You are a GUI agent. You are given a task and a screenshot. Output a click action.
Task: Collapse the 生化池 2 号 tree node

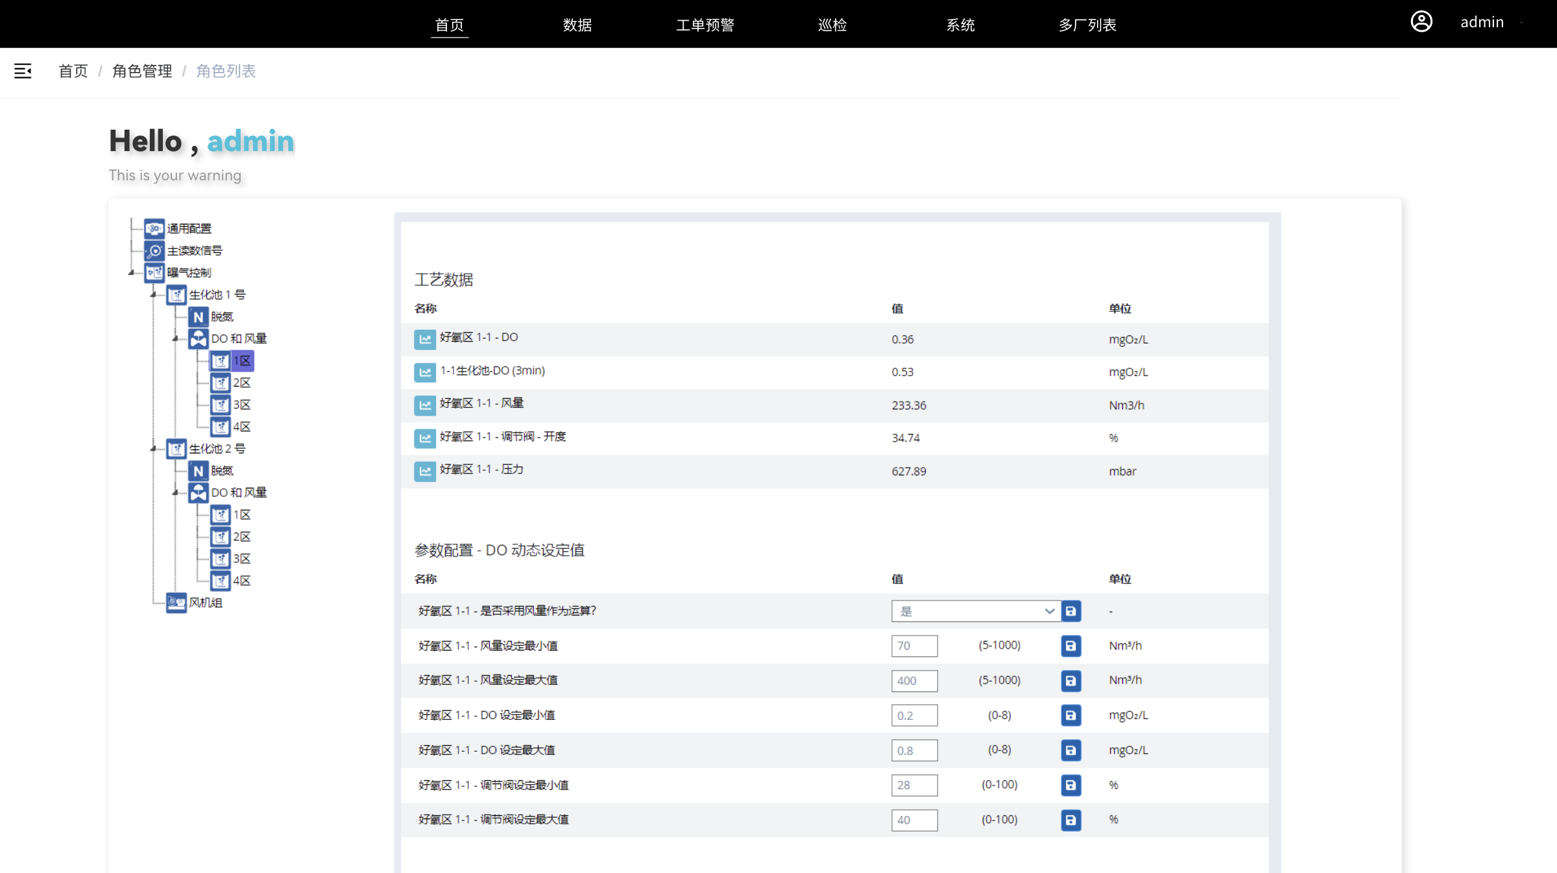pyautogui.click(x=154, y=449)
